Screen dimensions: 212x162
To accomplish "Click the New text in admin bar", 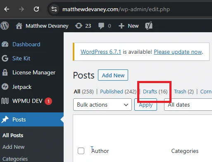I will tap(133, 26).
